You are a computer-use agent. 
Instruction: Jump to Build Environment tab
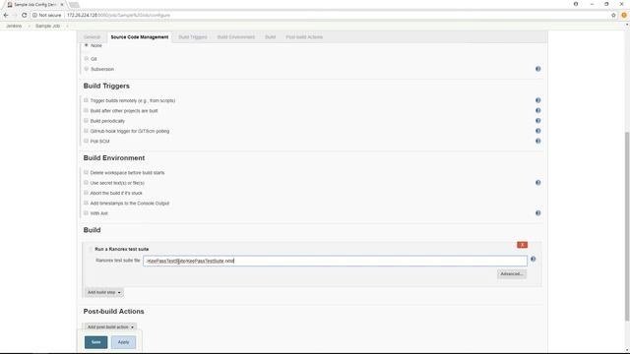coord(236,37)
